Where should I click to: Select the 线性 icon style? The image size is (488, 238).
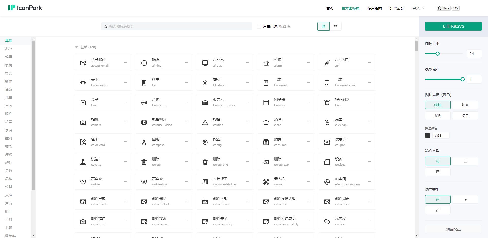(438, 105)
